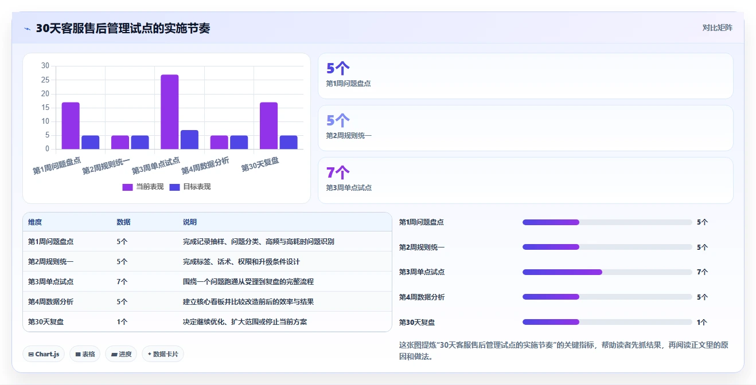The height and width of the screenshot is (385, 756).
Task: Click the 7个 value in the table
Action: click(x=122, y=282)
